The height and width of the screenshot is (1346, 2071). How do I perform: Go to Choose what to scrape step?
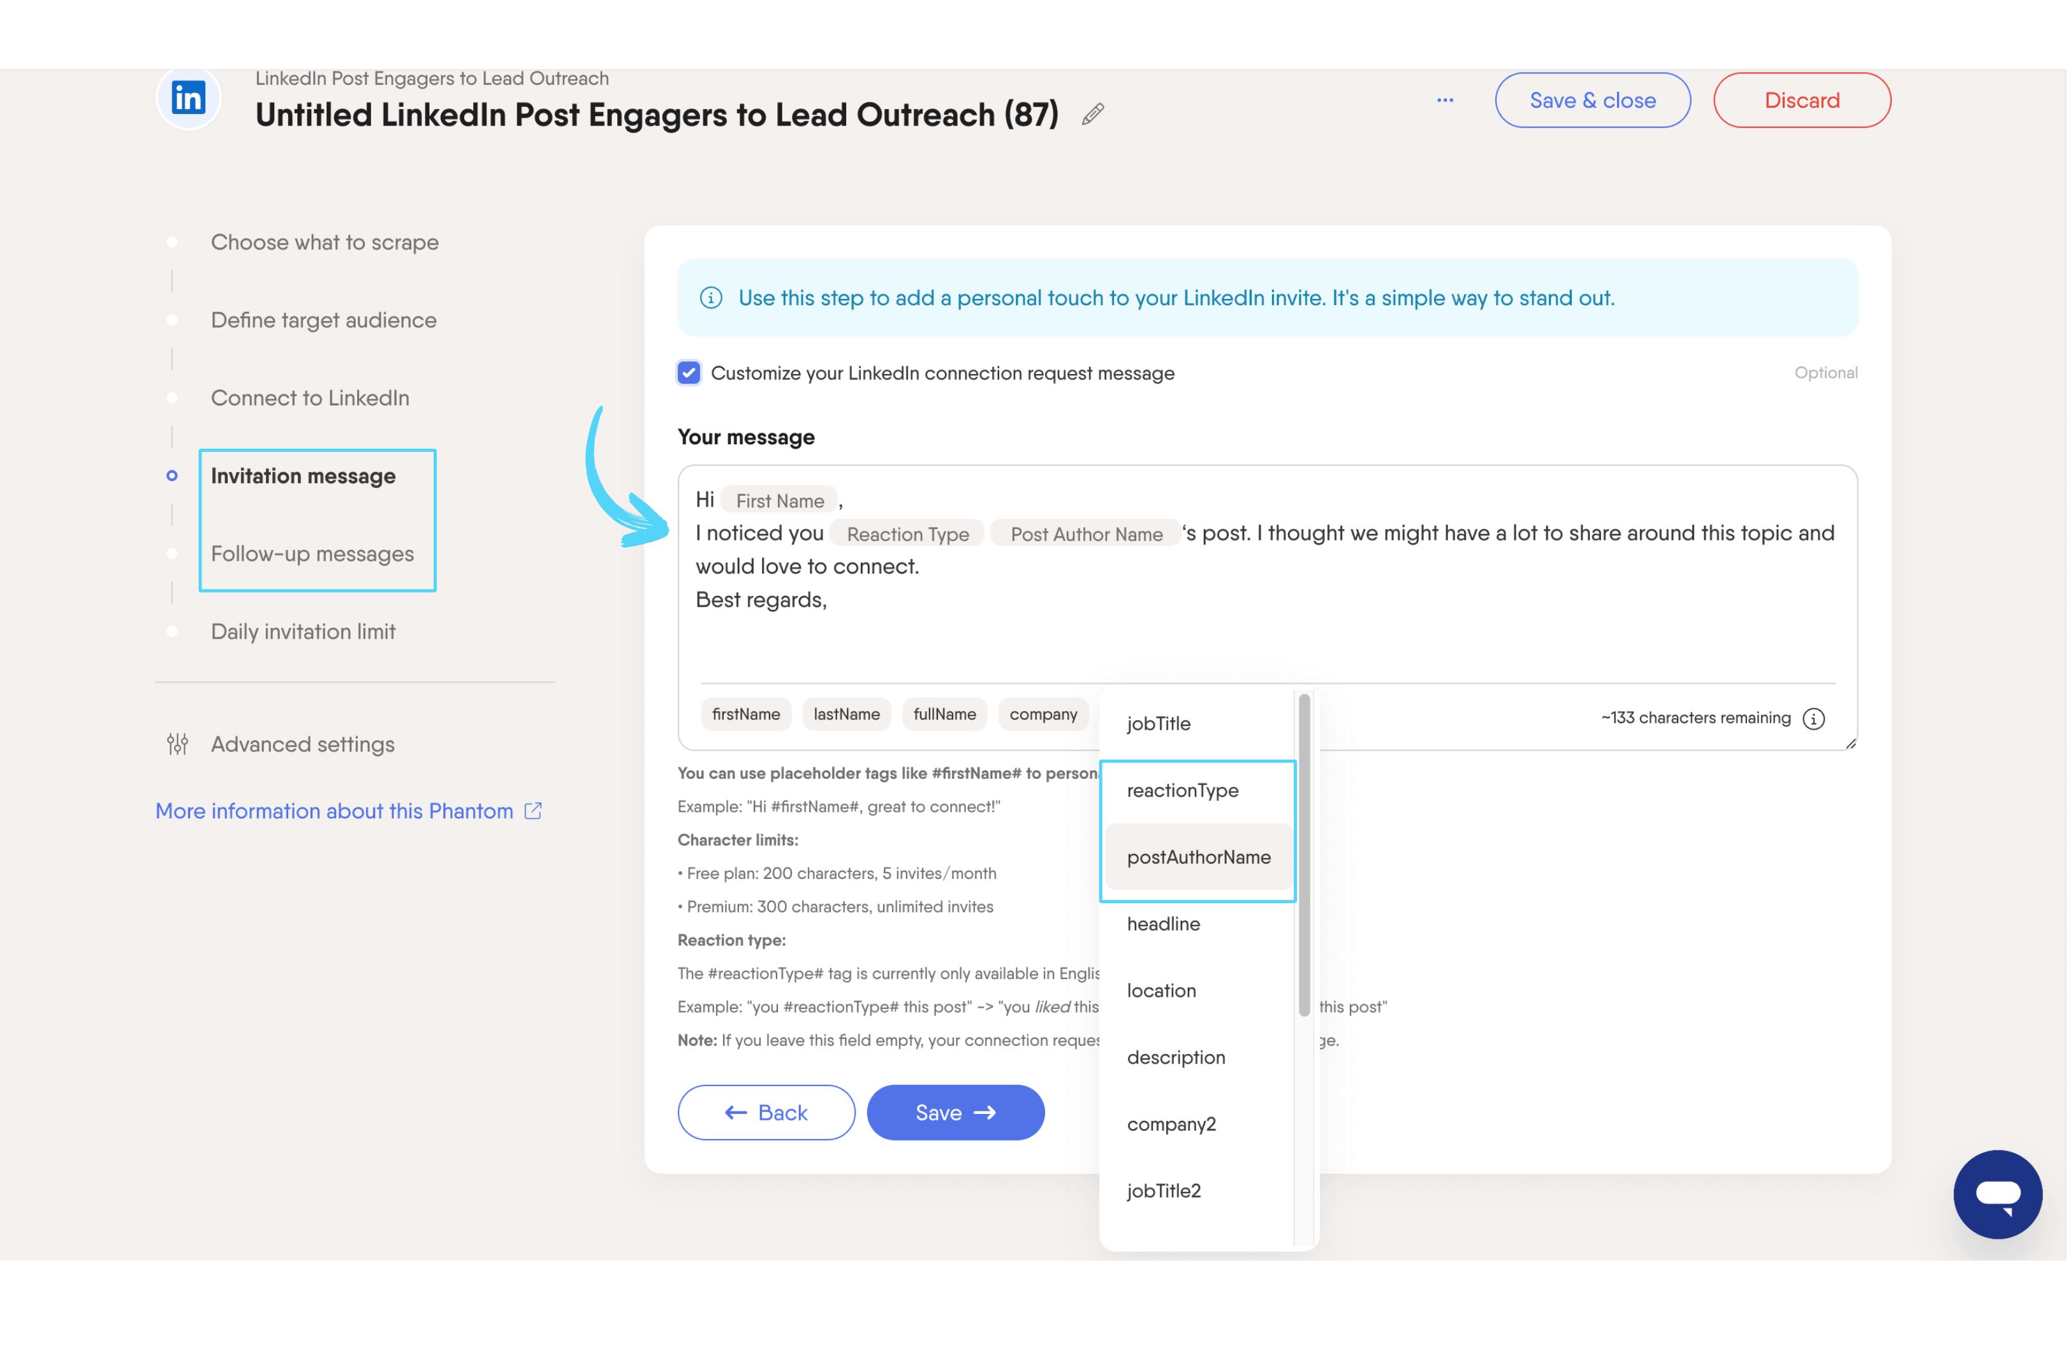coord(325,243)
